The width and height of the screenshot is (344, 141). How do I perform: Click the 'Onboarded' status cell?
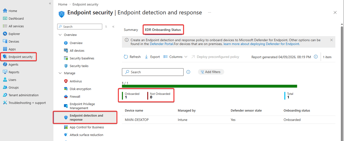coord(292,120)
